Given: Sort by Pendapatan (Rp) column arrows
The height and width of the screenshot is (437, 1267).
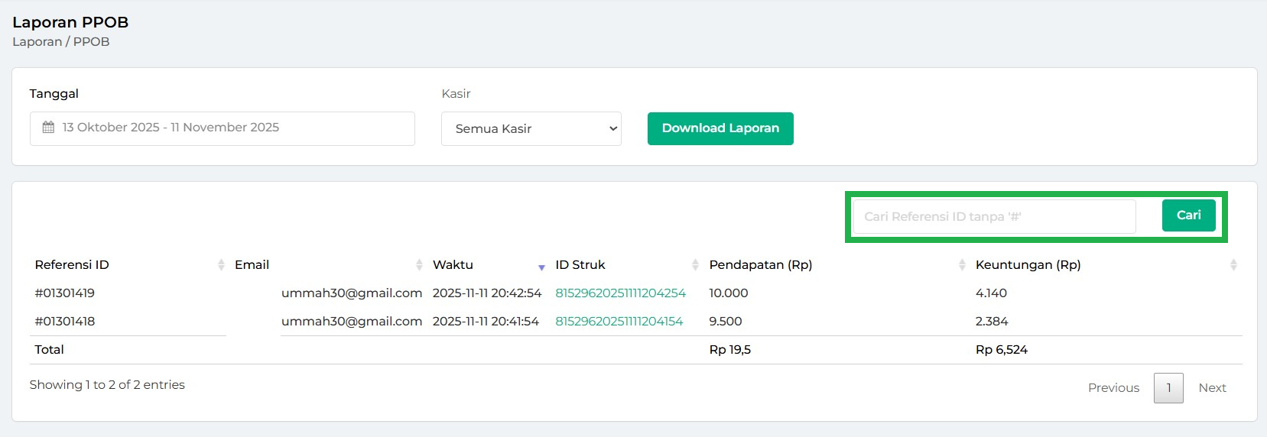Looking at the screenshot, I should click(962, 265).
